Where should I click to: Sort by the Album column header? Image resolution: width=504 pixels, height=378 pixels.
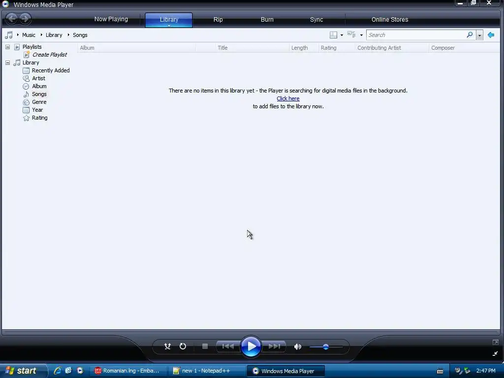pos(137,48)
